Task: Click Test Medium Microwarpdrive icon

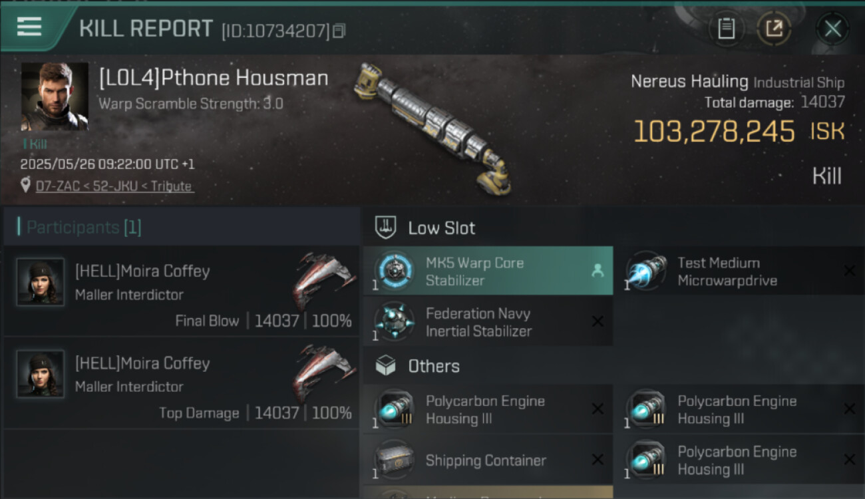Action: point(646,271)
